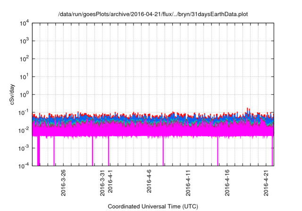Click the plot title file path text
Viewport: 302px width, 211px height.
point(152,14)
